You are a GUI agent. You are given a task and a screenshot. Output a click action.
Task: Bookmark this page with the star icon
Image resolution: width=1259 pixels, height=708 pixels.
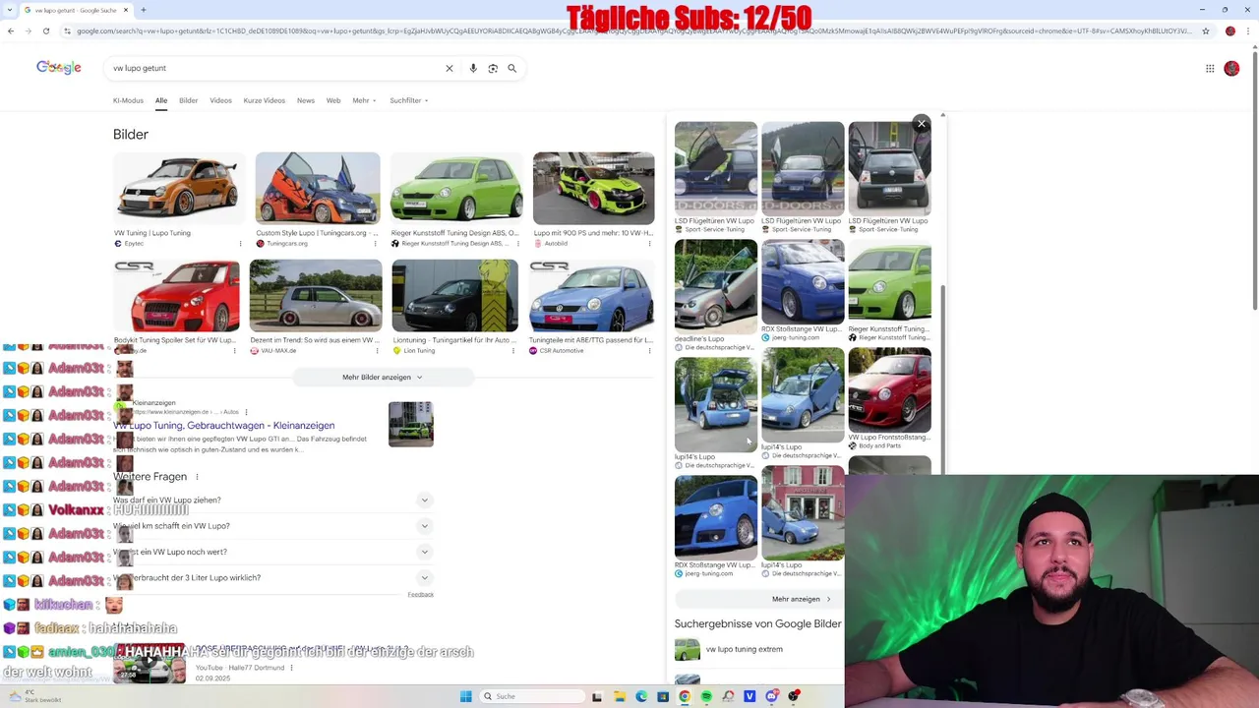click(1205, 30)
